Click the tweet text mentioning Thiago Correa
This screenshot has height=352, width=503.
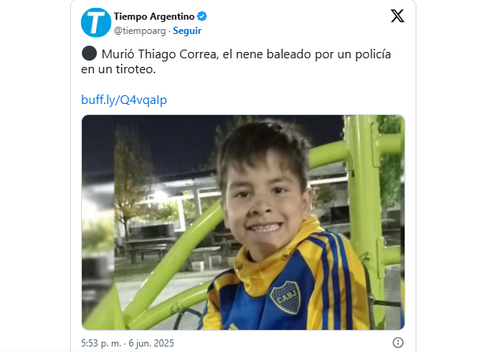[236, 61]
